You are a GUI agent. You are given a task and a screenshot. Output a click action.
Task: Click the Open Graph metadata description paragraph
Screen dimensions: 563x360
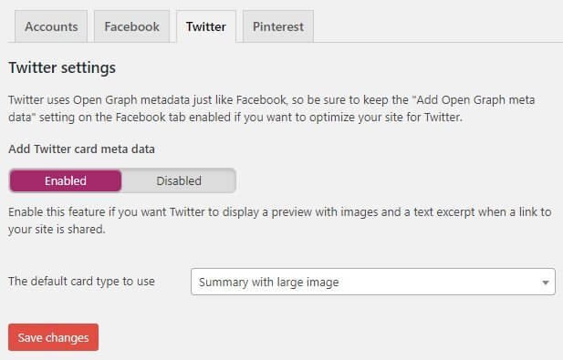pyautogui.click(x=272, y=108)
